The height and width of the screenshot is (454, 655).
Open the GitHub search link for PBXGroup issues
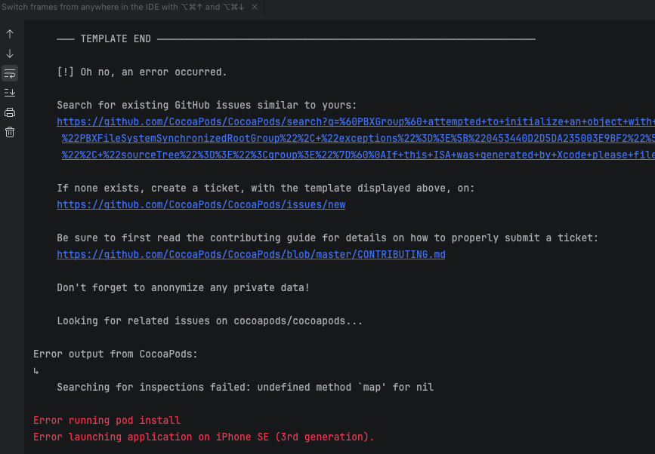click(x=356, y=121)
